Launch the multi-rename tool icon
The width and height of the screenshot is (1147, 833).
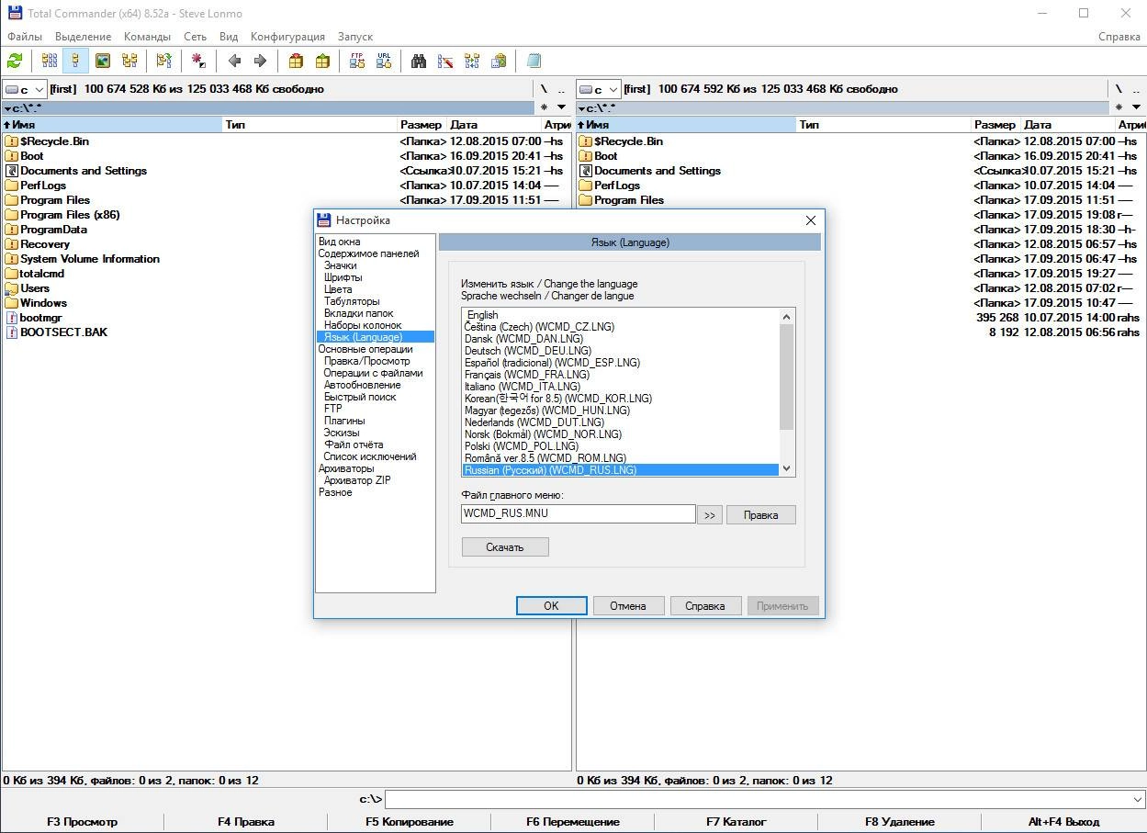click(445, 61)
